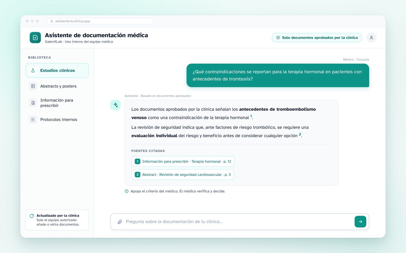Screen dimensions: 406x253
Task: Click the number 2 badge in sources
Action: (138, 175)
